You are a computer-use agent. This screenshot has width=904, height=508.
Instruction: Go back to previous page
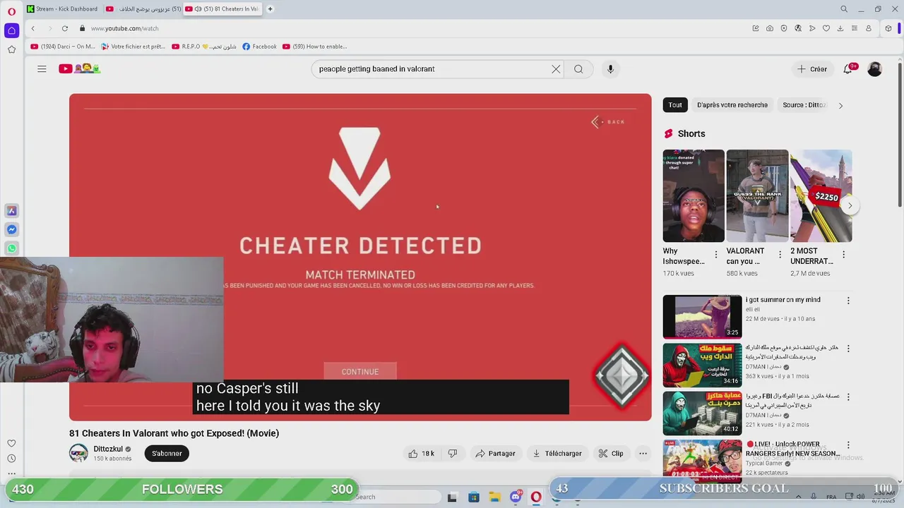[x=32, y=28]
